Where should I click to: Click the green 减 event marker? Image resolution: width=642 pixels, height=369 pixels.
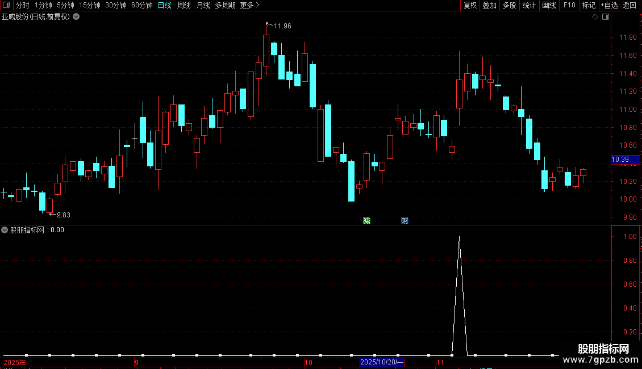(367, 220)
